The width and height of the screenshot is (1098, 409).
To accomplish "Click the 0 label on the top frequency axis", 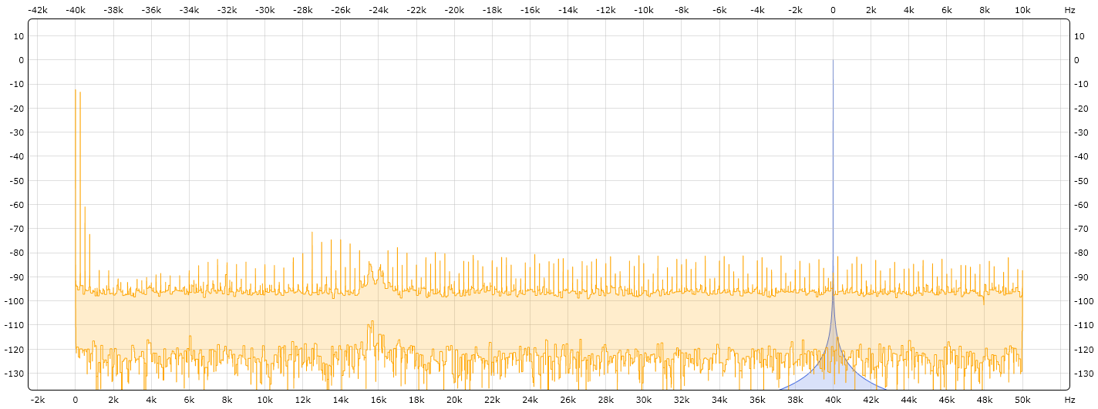I will point(833,10).
